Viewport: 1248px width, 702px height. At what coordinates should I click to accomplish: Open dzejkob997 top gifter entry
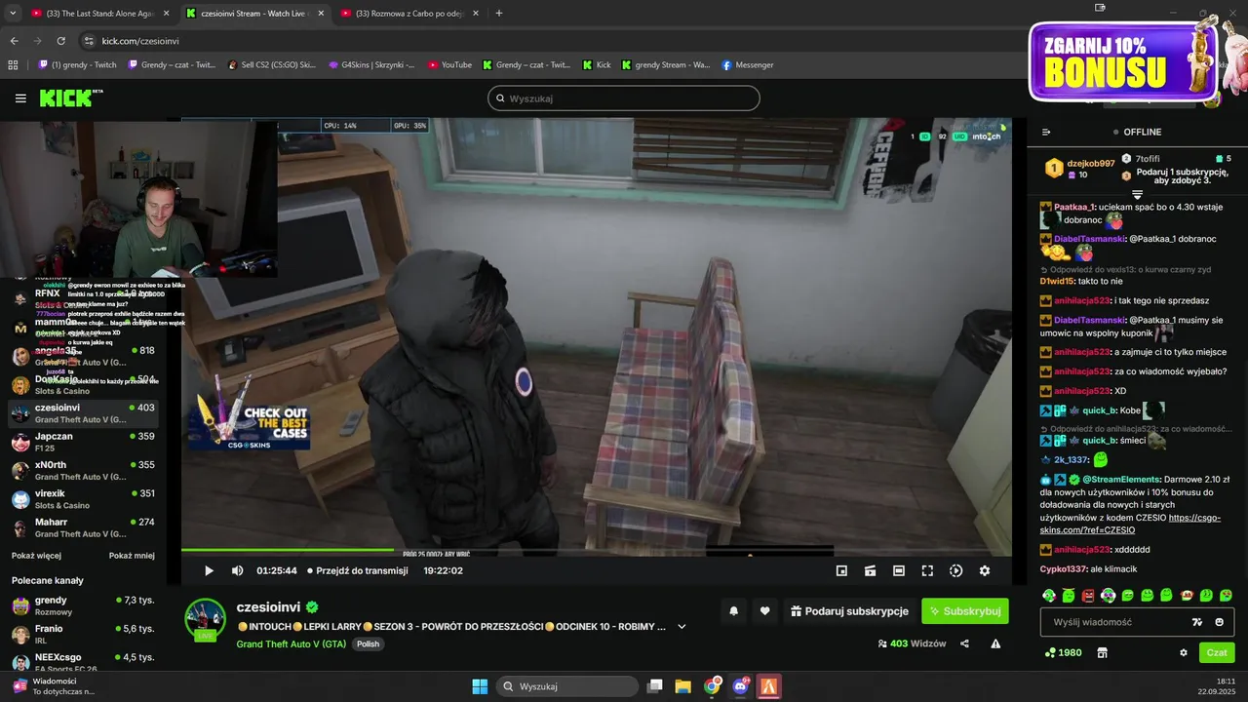pos(1080,169)
